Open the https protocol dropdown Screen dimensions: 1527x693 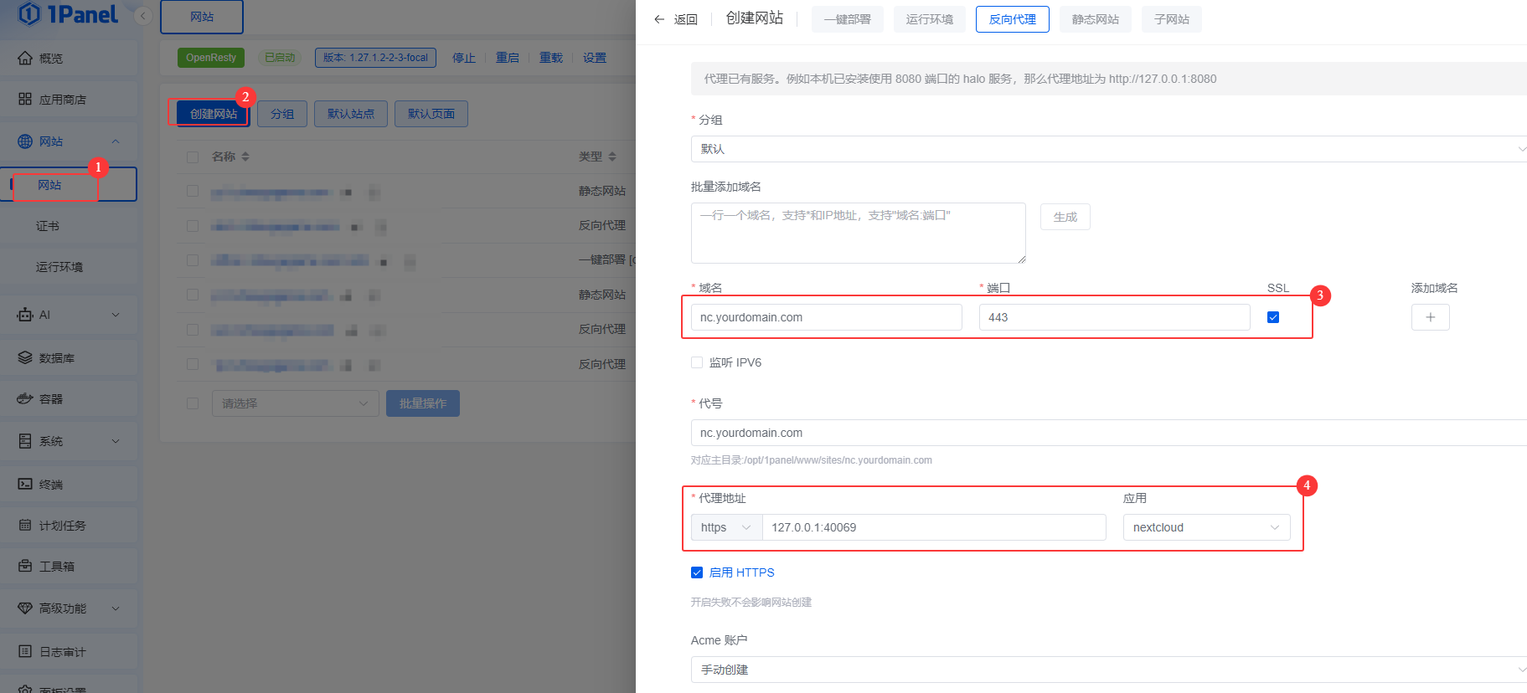tap(725, 527)
